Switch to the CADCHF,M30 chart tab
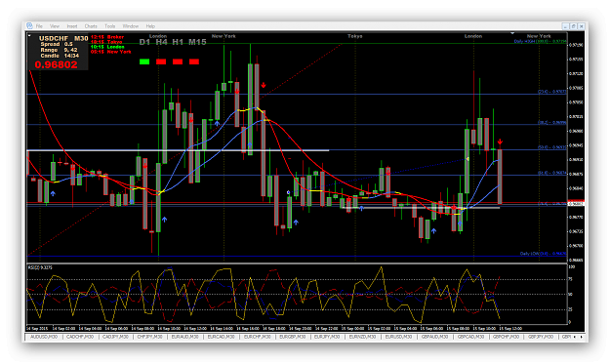This screenshot has height=364, width=610. (80, 337)
